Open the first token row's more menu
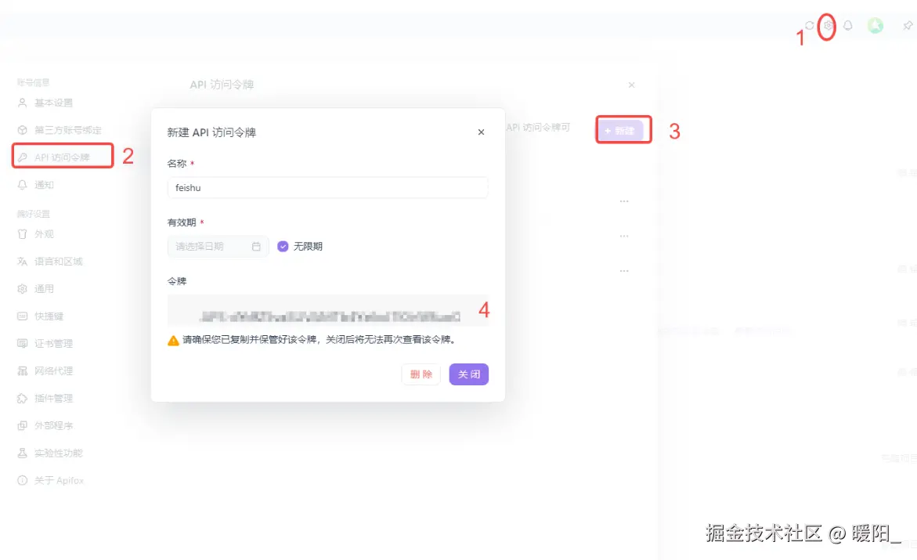The height and width of the screenshot is (560, 917). tap(625, 201)
